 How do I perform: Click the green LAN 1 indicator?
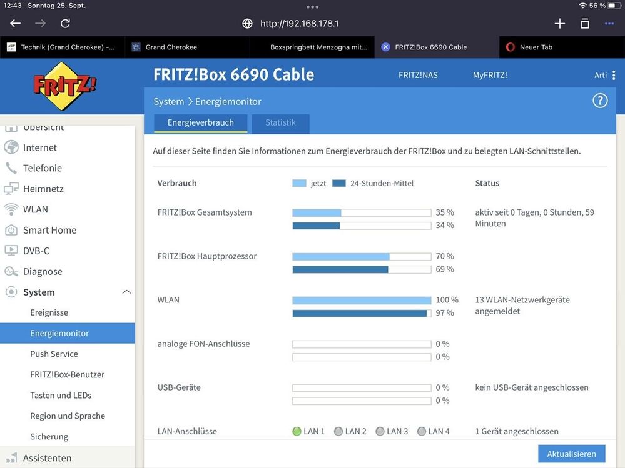[x=297, y=431]
